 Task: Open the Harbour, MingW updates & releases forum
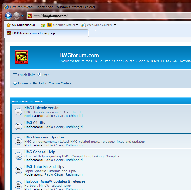55,181
